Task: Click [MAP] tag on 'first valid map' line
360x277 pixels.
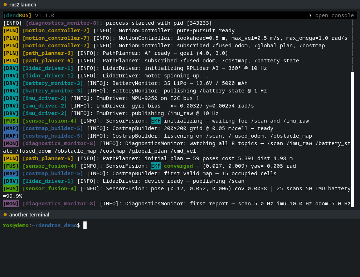Action: coord(11,173)
